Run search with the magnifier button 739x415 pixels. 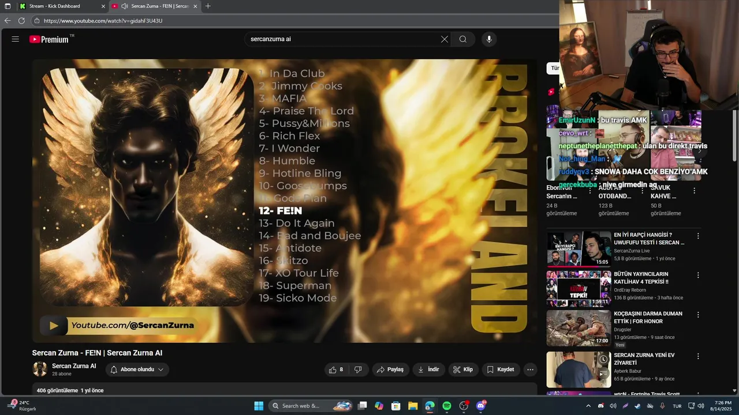pyautogui.click(x=463, y=39)
